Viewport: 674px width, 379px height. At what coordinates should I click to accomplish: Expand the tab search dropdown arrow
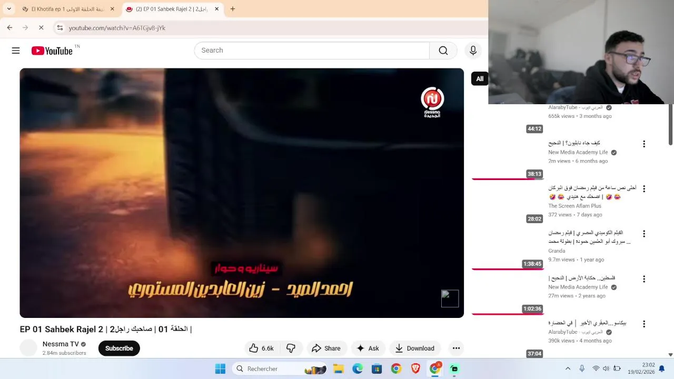point(9,9)
